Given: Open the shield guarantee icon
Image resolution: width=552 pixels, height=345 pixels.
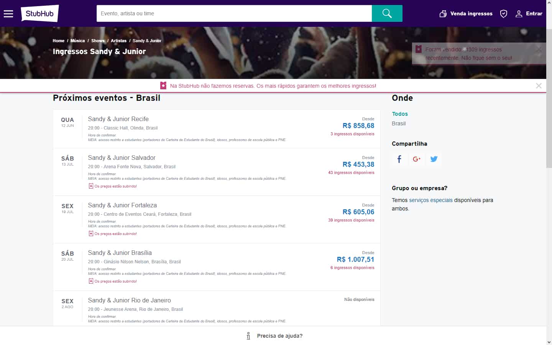Looking at the screenshot, I should coord(504,14).
